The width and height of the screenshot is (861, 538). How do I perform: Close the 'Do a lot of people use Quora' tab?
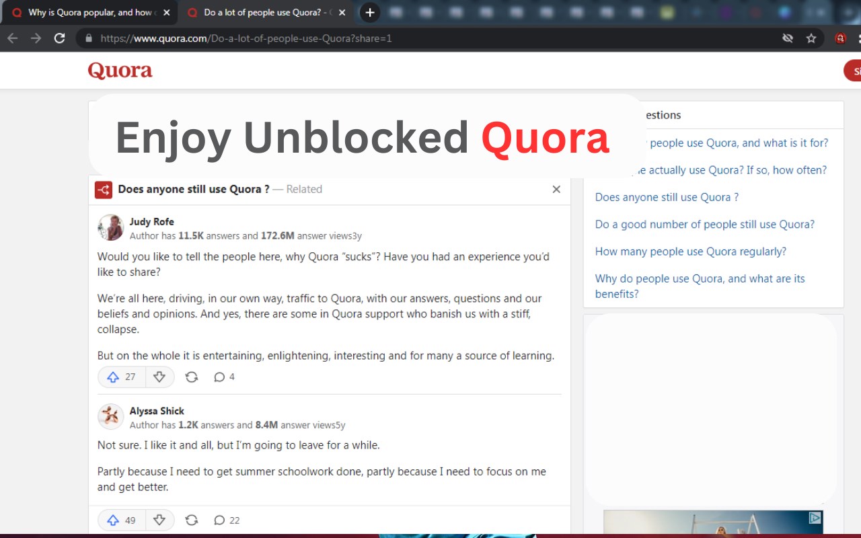[342, 13]
